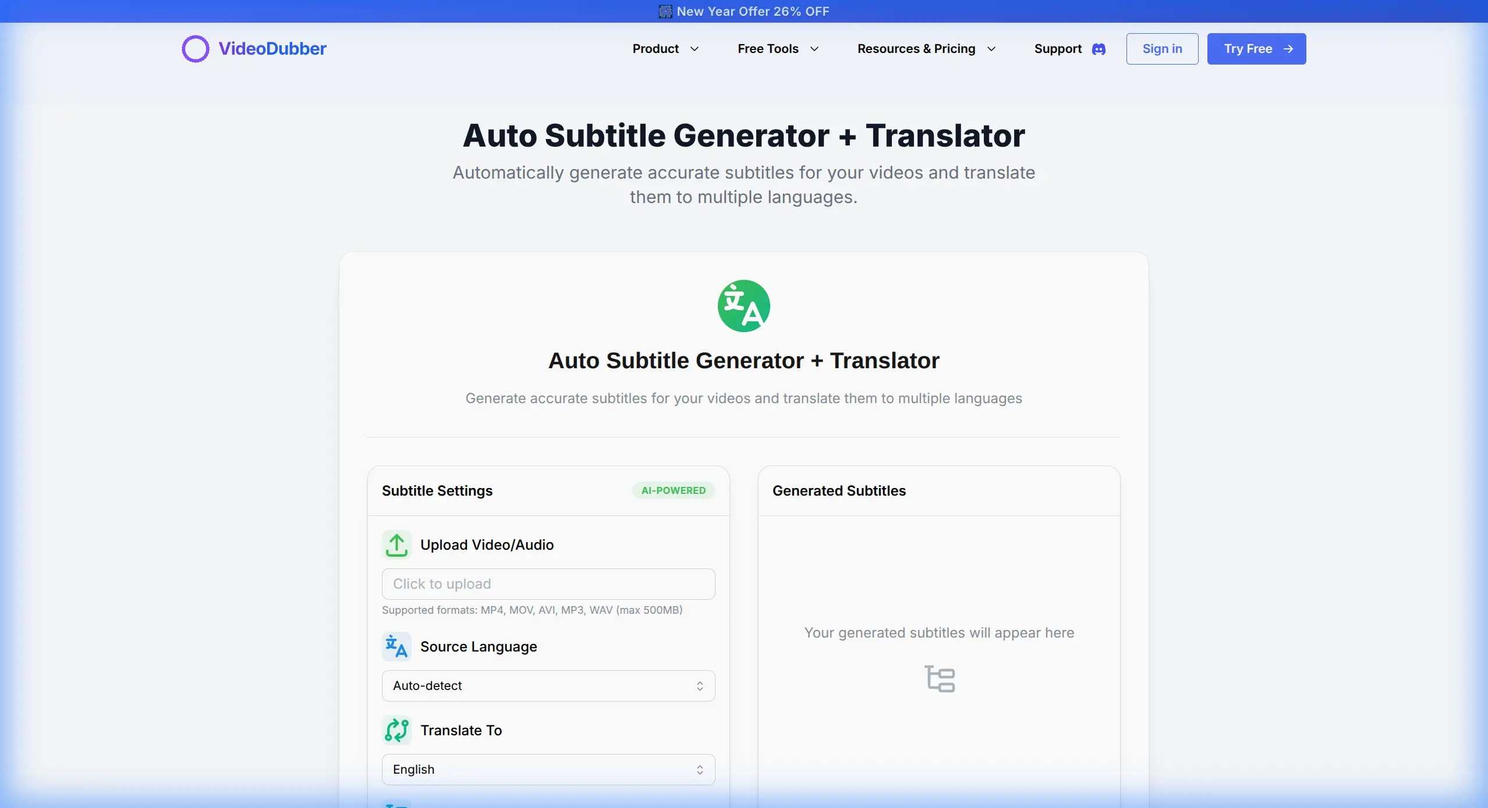The height and width of the screenshot is (808, 1488).
Task: Click the placeholder icon under Generated Subtitles
Action: [940, 678]
